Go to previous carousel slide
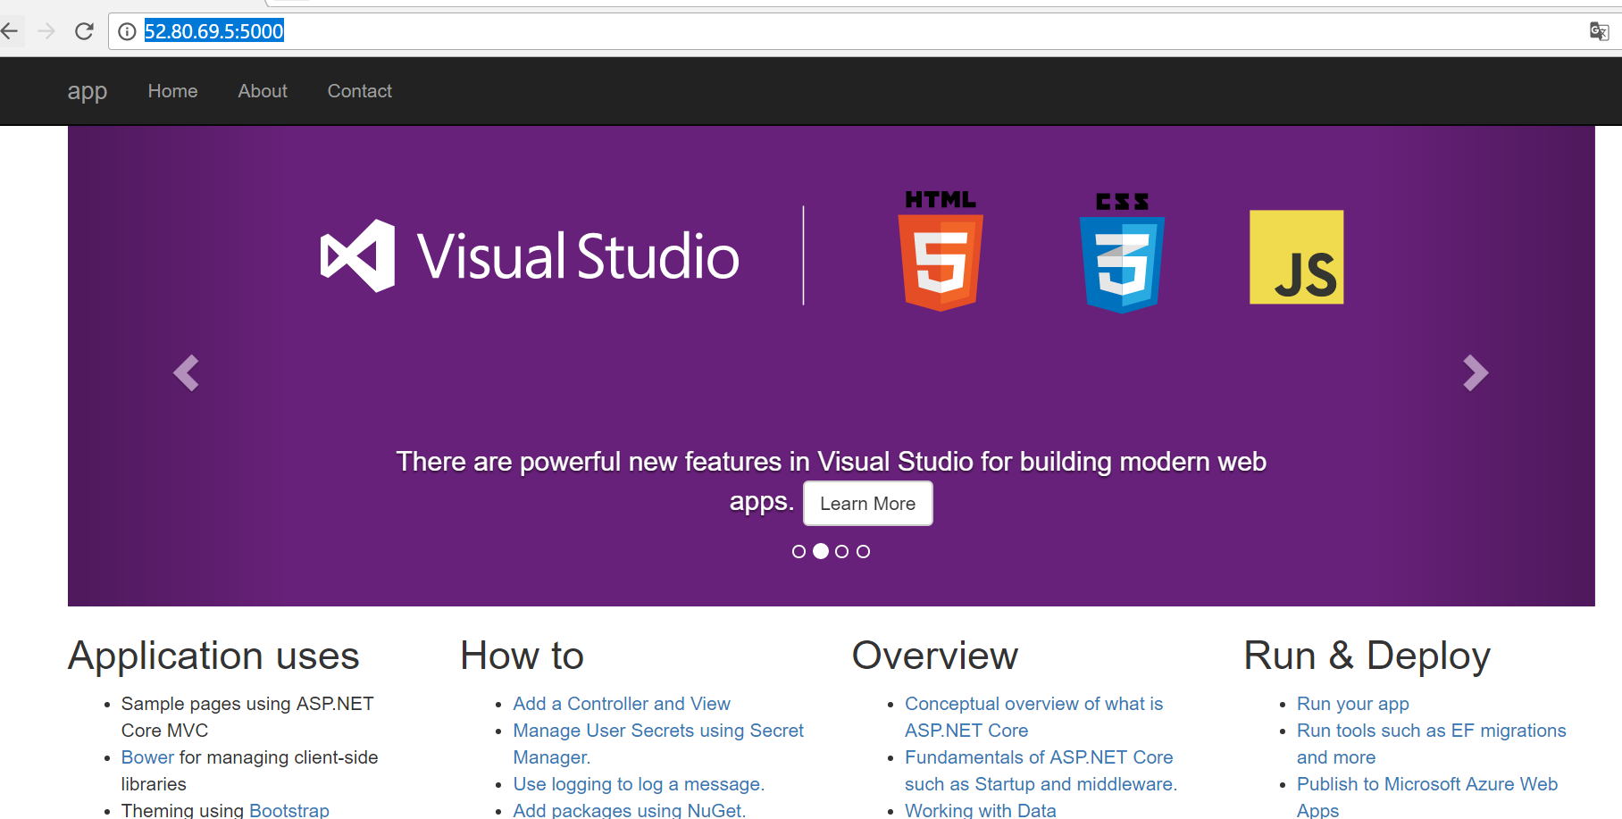 pos(186,373)
